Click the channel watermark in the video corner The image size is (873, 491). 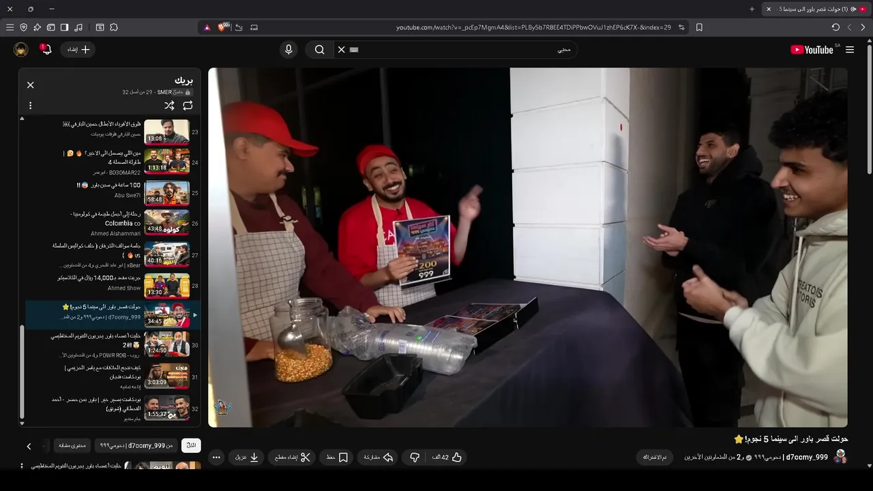point(222,408)
